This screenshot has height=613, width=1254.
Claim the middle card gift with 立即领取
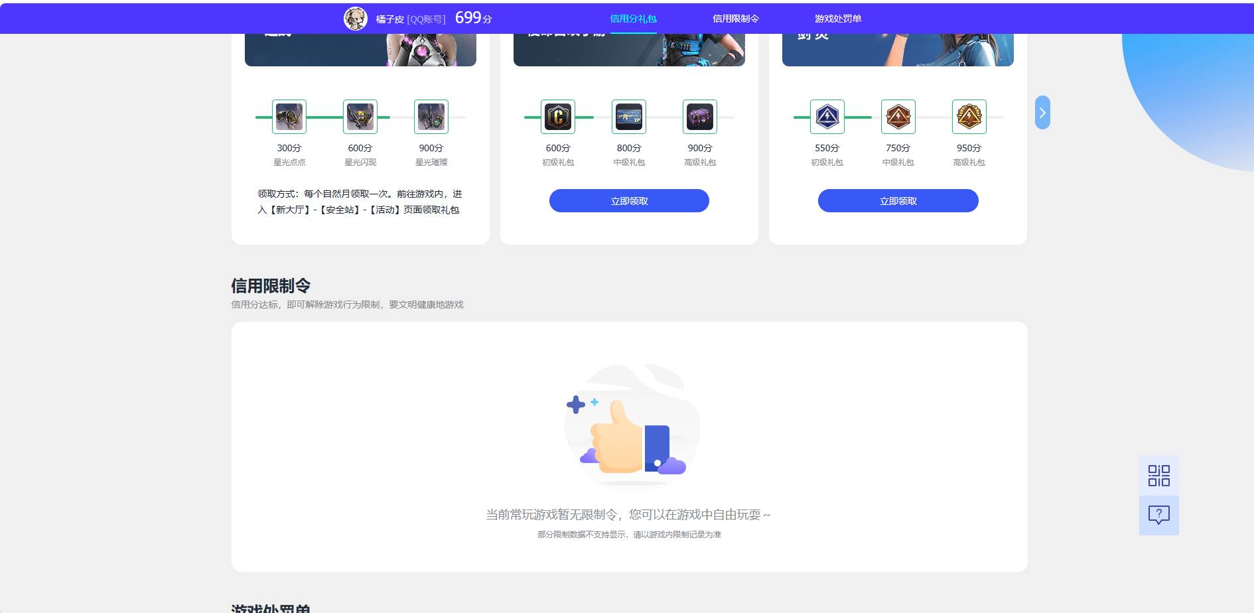pos(629,201)
